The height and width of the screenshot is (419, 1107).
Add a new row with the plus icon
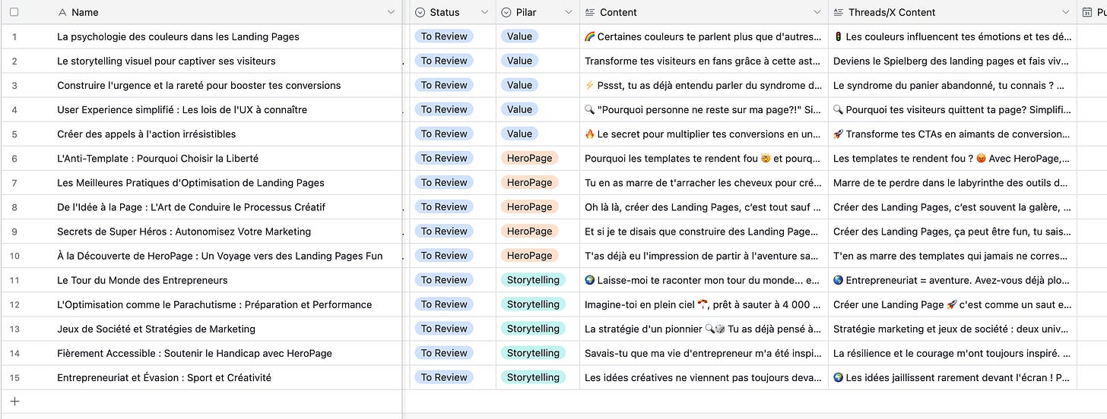(x=14, y=402)
